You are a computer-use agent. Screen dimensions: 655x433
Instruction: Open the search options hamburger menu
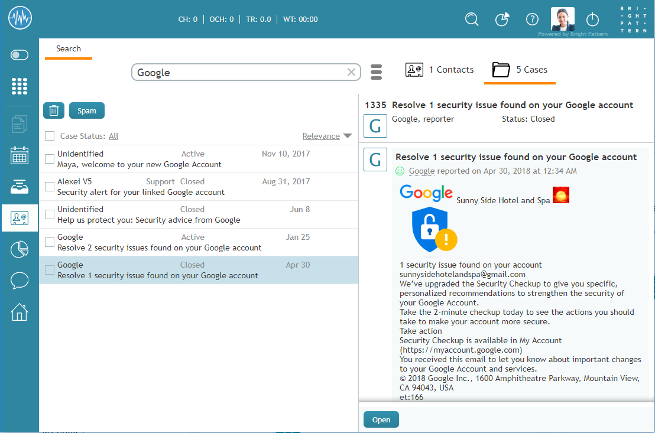[376, 72]
